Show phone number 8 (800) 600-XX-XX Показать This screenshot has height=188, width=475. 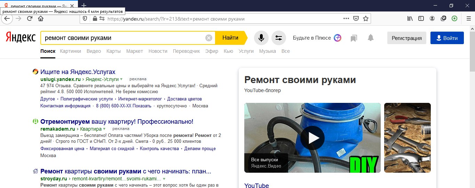124,106
